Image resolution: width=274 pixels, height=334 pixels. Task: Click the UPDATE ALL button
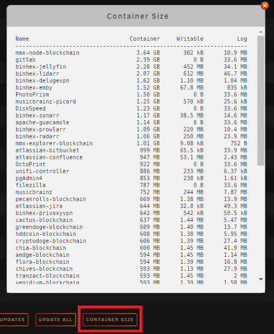point(55,320)
